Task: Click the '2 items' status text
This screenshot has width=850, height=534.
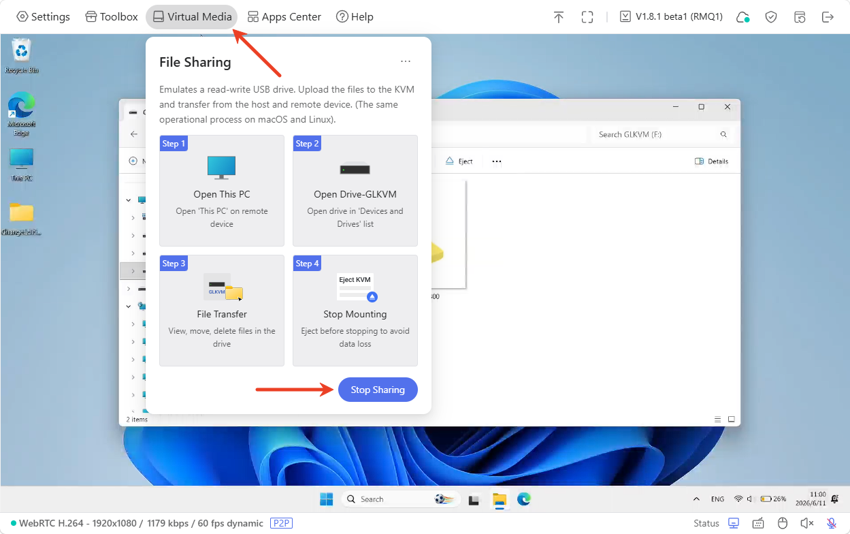Action: click(x=137, y=420)
